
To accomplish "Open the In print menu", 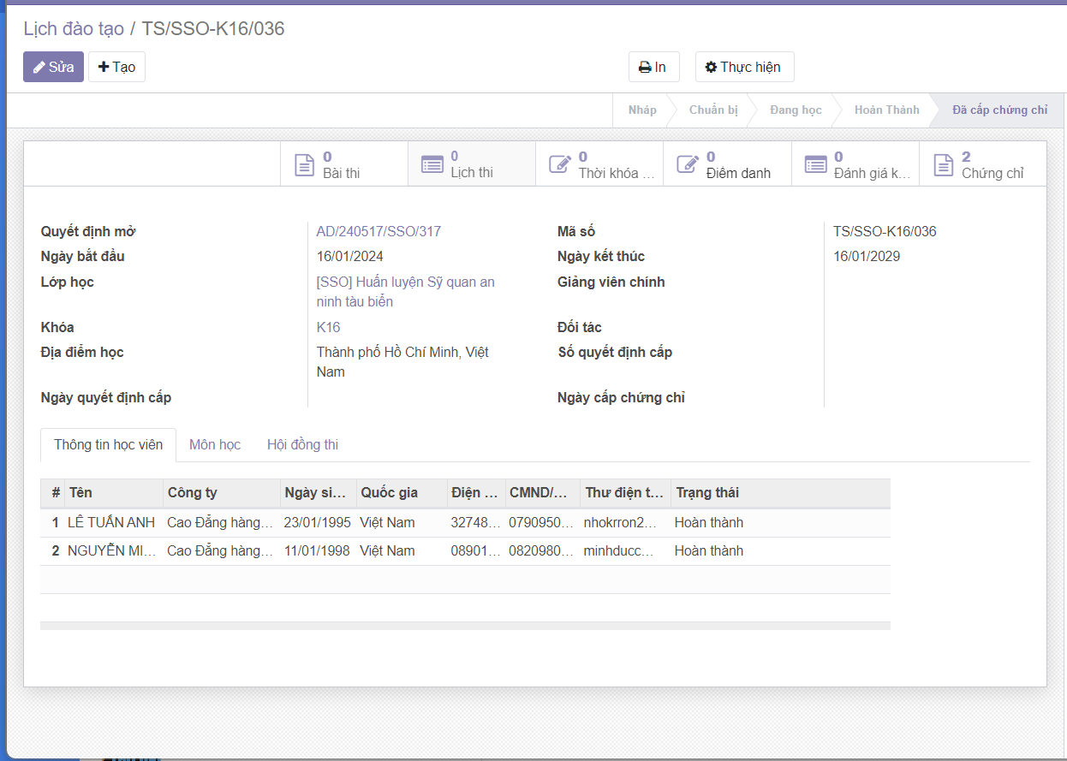I will (x=653, y=67).
